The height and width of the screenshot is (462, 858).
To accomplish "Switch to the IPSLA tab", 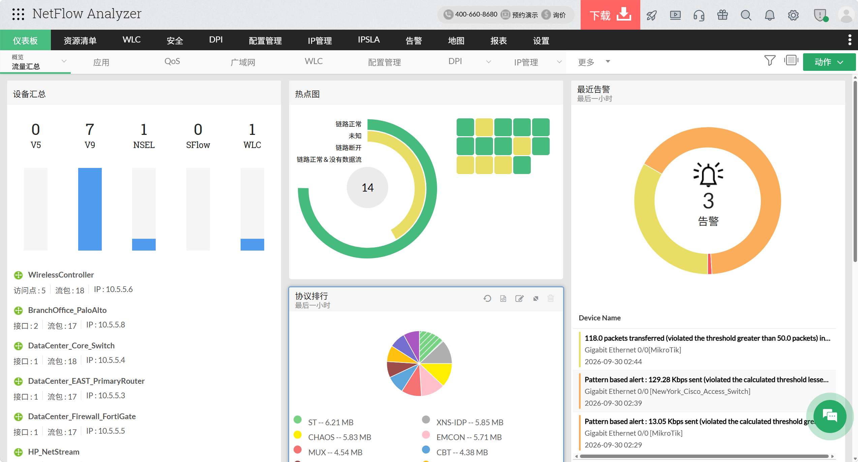I will point(369,40).
